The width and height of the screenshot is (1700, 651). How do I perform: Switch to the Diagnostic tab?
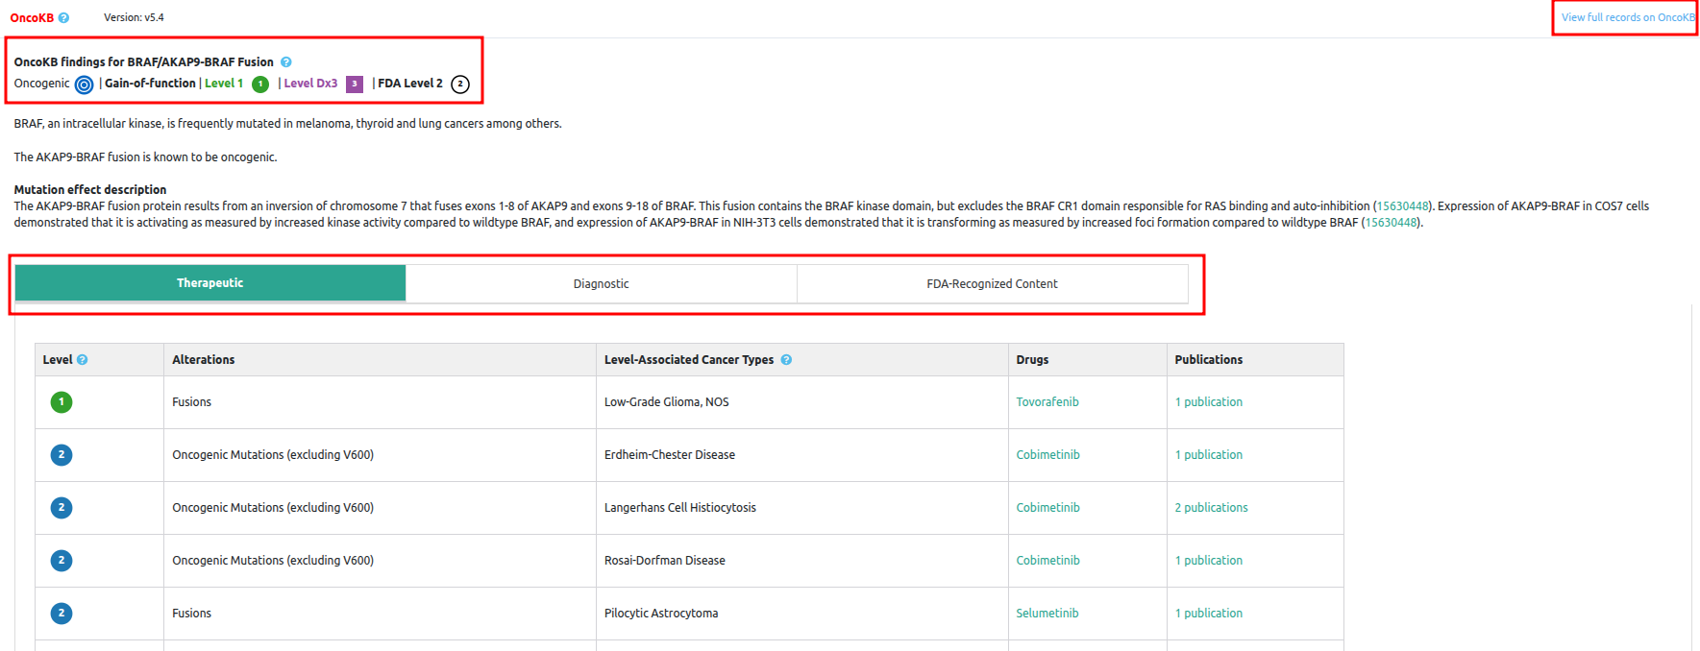[x=601, y=284]
